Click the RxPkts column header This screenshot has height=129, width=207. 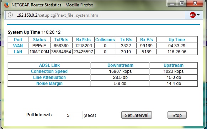(83, 40)
